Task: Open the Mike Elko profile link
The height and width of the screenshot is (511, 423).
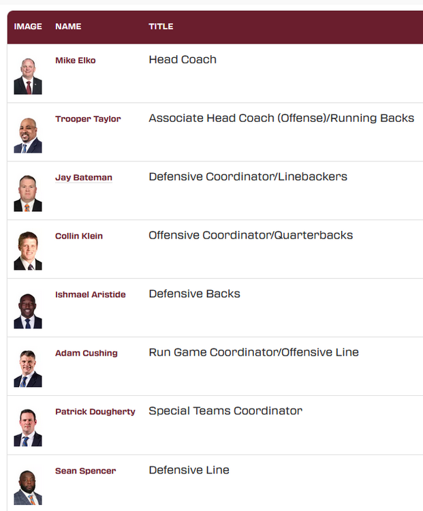Action: (76, 61)
